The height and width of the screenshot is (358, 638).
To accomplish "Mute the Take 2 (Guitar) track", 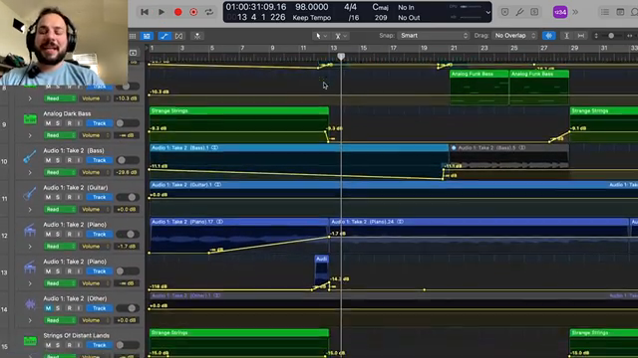I will click(x=48, y=197).
